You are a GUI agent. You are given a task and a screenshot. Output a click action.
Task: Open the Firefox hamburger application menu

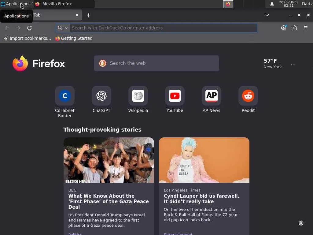tap(306, 28)
